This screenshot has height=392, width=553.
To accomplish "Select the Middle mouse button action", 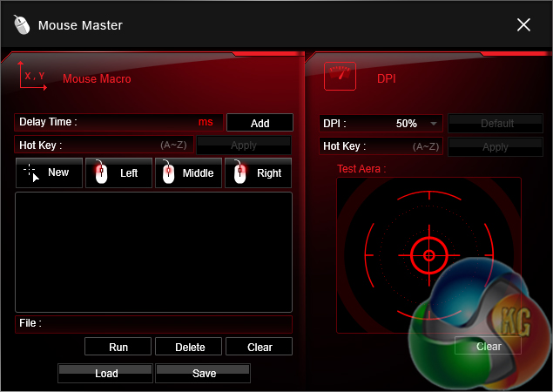I will 188,172.
